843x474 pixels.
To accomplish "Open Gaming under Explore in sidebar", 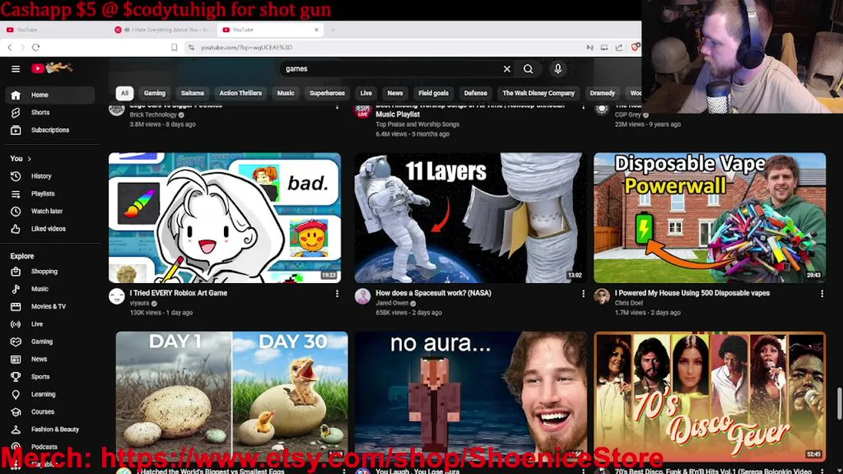I will point(50,342).
